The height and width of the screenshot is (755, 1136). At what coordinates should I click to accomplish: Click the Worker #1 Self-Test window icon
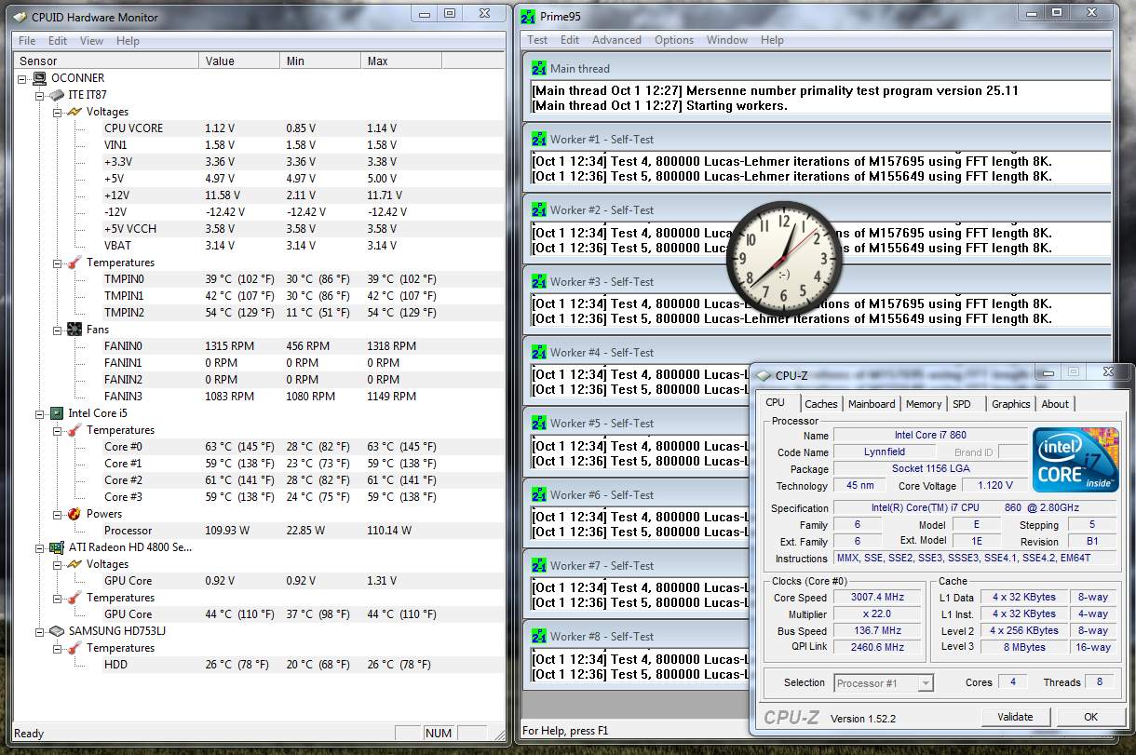pos(539,139)
